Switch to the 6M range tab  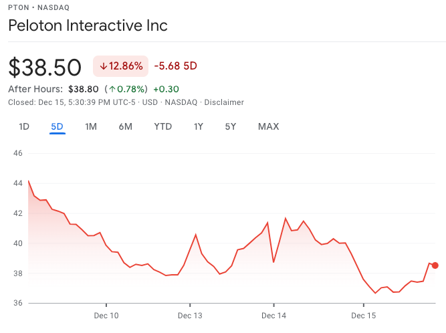coord(126,126)
